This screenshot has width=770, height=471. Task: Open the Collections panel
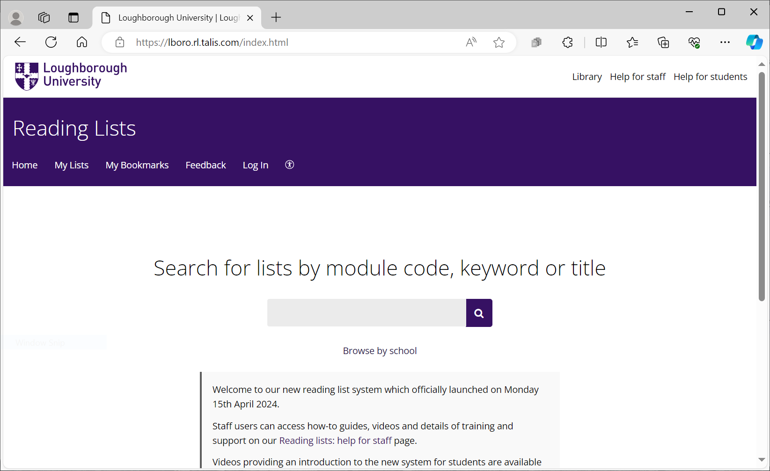point(663,43)
